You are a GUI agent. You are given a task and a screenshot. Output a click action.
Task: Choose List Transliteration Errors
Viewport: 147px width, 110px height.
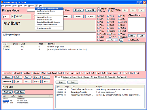coord(49,11)
